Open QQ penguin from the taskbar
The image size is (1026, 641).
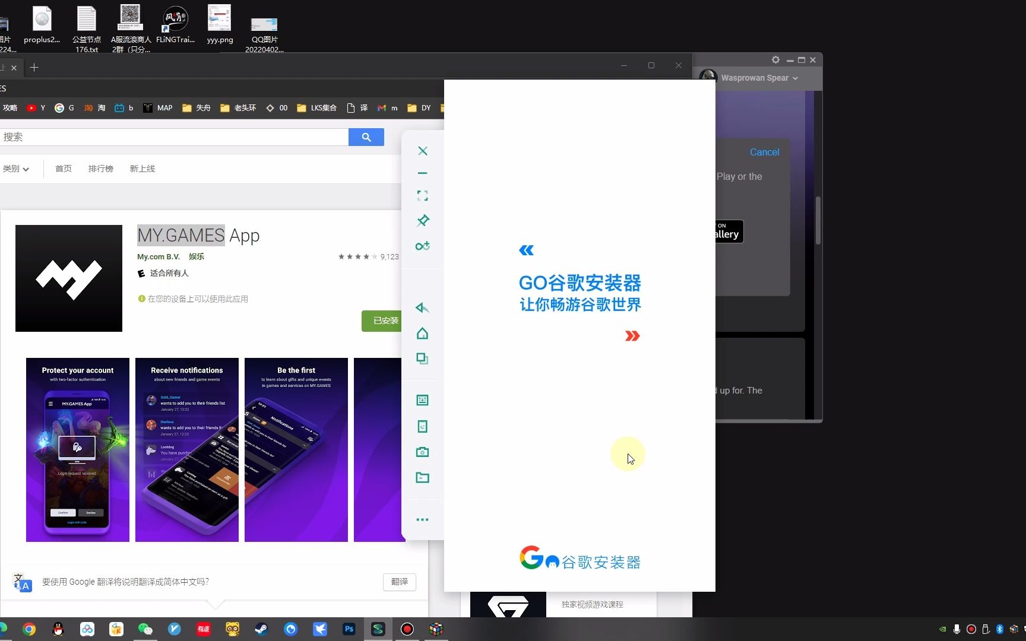pyautogui.click(x=58, y=629)
